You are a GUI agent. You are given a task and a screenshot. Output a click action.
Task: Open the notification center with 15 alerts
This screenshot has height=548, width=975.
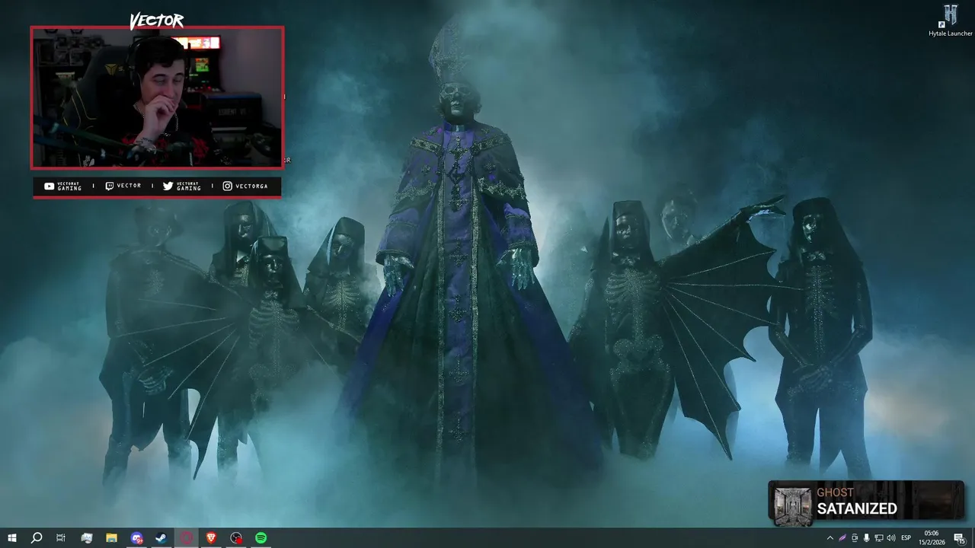point(960,538)
